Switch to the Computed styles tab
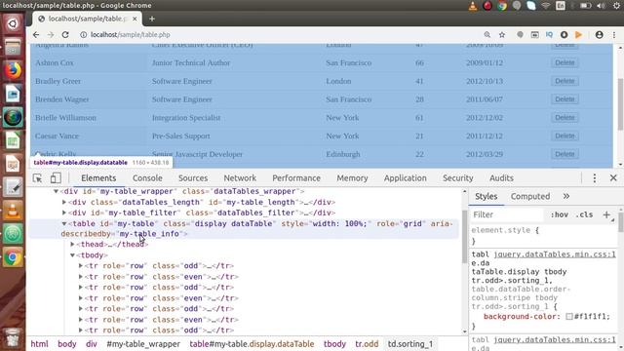624x351 pixels. pyautogui.click(x=530, y=196)
